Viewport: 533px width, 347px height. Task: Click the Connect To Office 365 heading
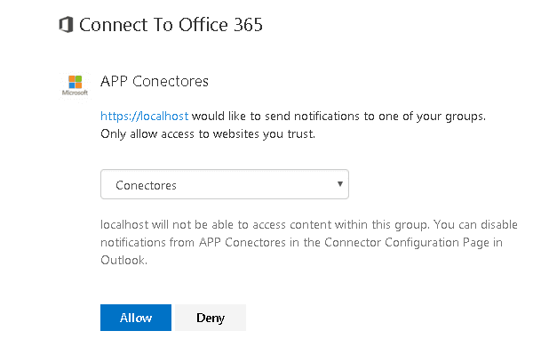[x=171, y=25]
